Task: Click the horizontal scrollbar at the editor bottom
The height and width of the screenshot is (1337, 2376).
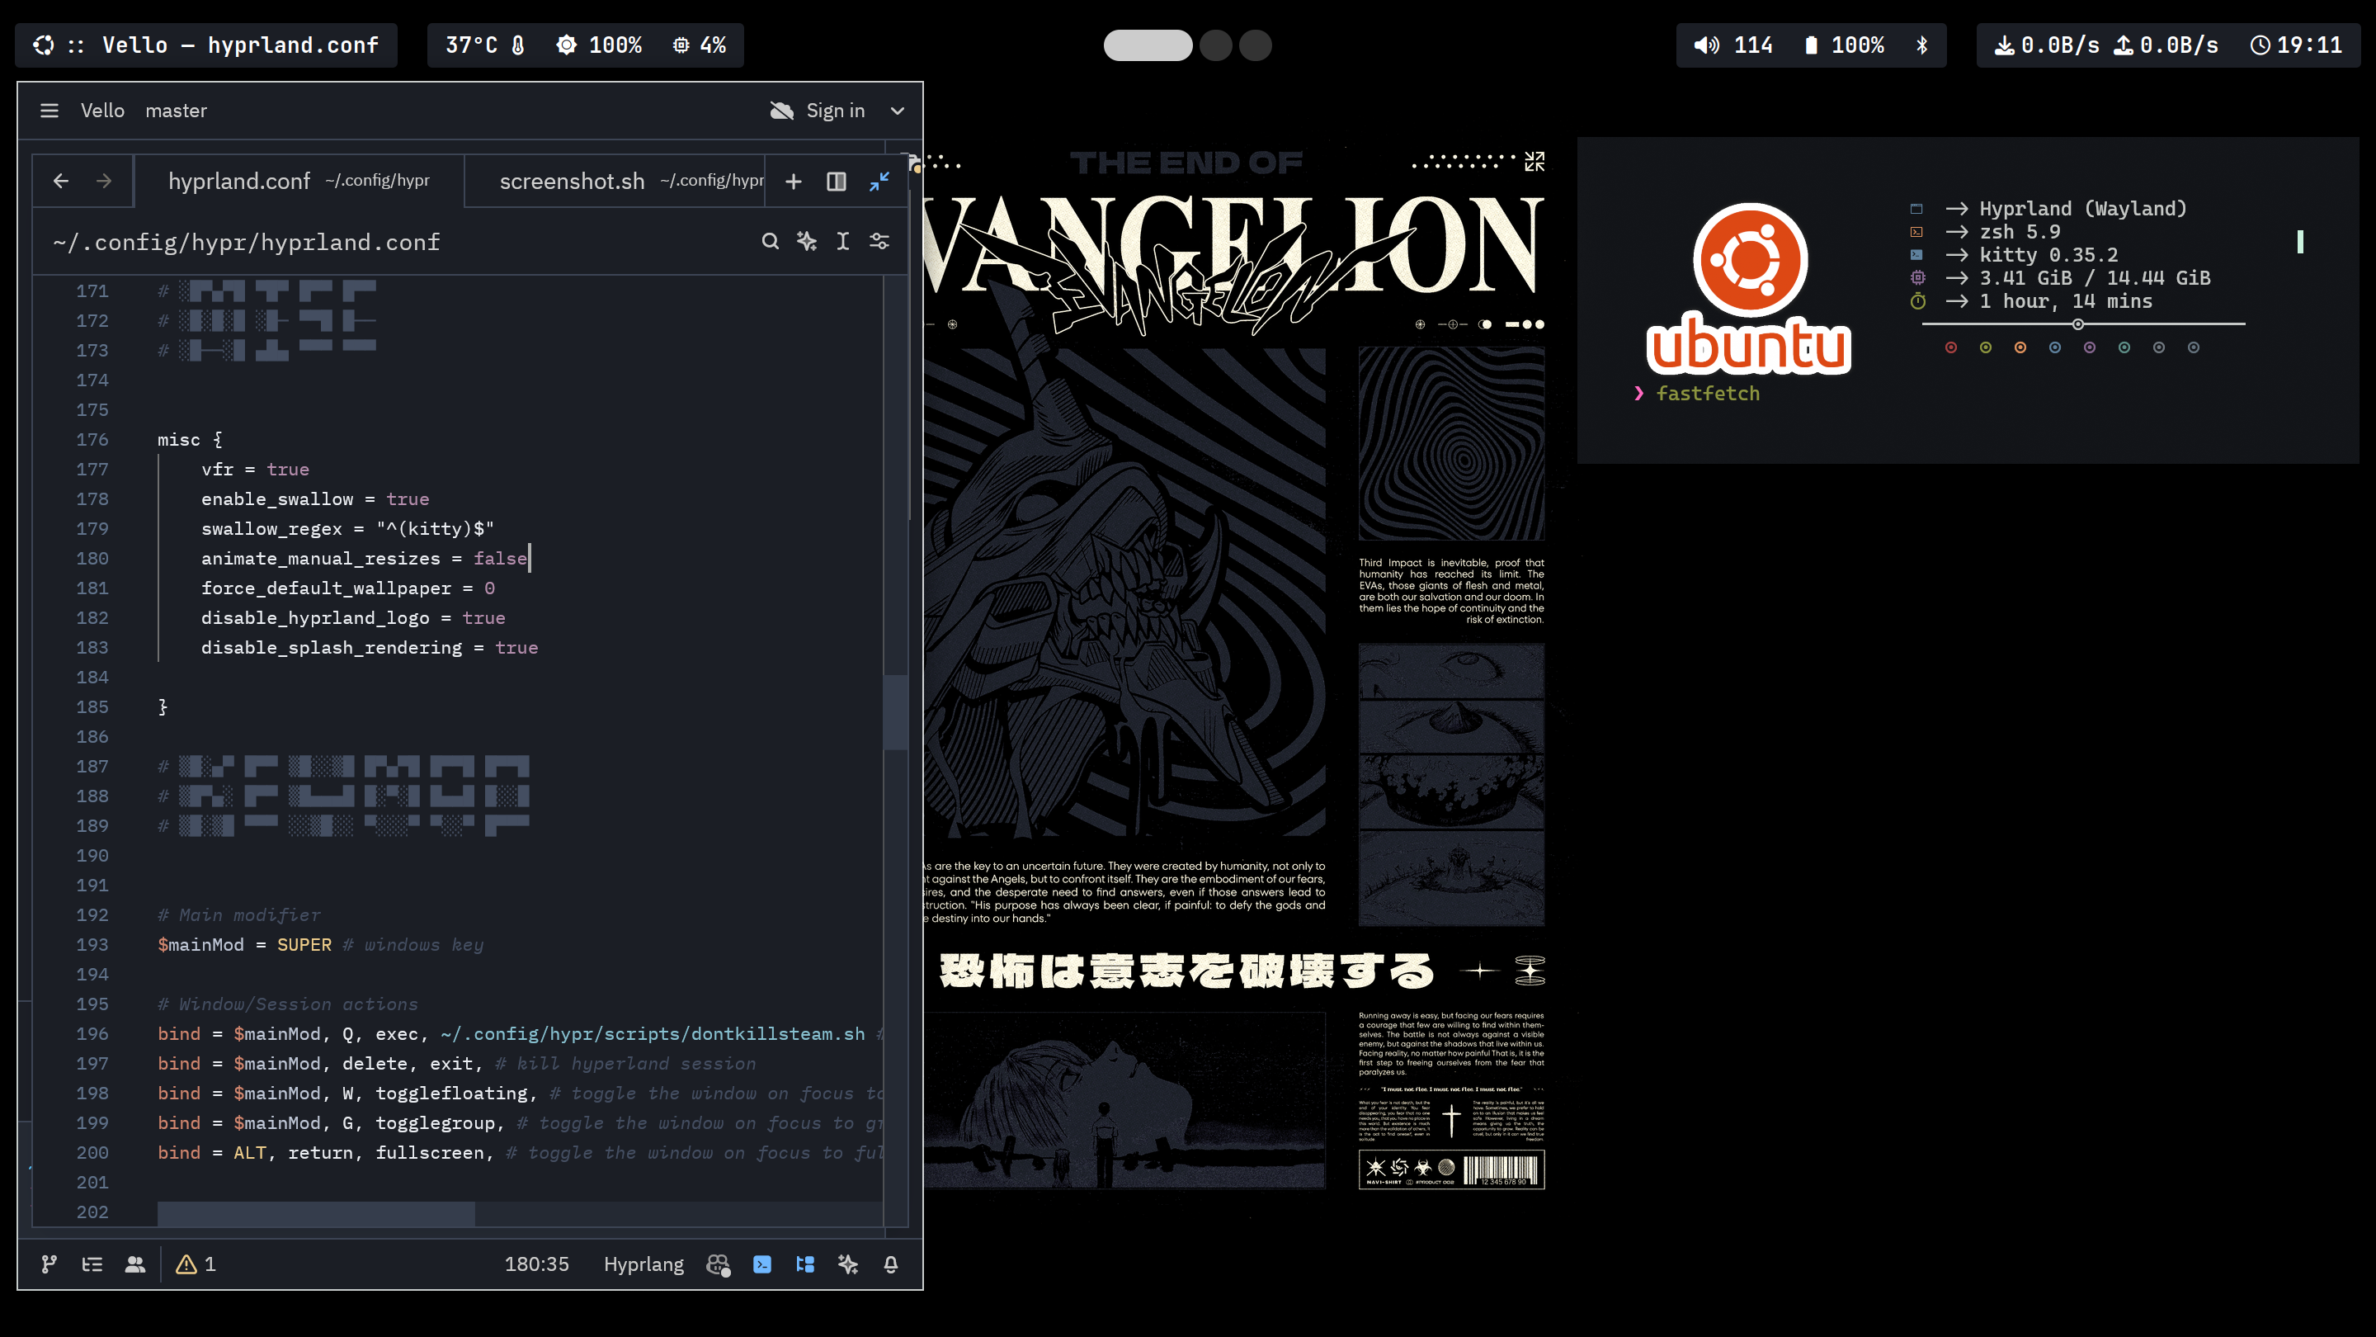Action: pos(315,1214)
